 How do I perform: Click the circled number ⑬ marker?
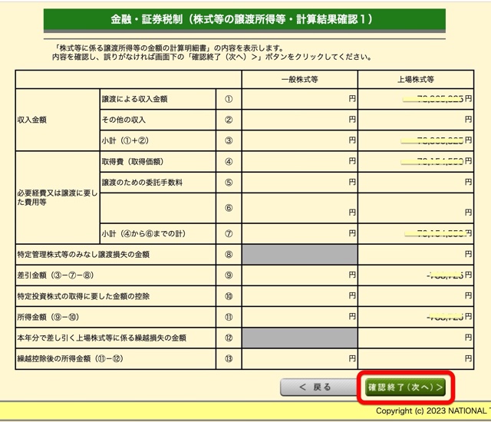tap(228, 358)
